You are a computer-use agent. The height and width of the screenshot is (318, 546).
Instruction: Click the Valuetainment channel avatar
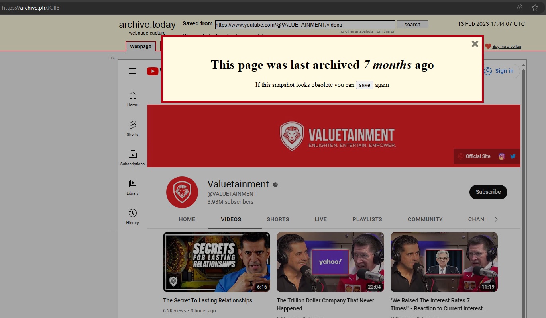pyautogui.click(x=182, y=192)
